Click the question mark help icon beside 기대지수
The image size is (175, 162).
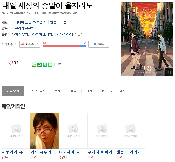(15, 44)
